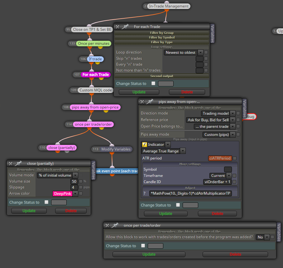Pin the once per trade/order panel
Screen dimensions: 283x268
pos(115,225)
